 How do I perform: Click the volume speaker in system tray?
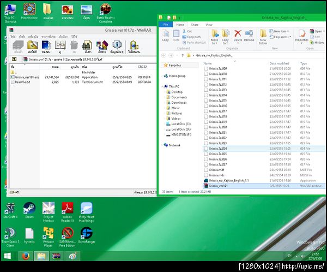click(x=302, y=256)
